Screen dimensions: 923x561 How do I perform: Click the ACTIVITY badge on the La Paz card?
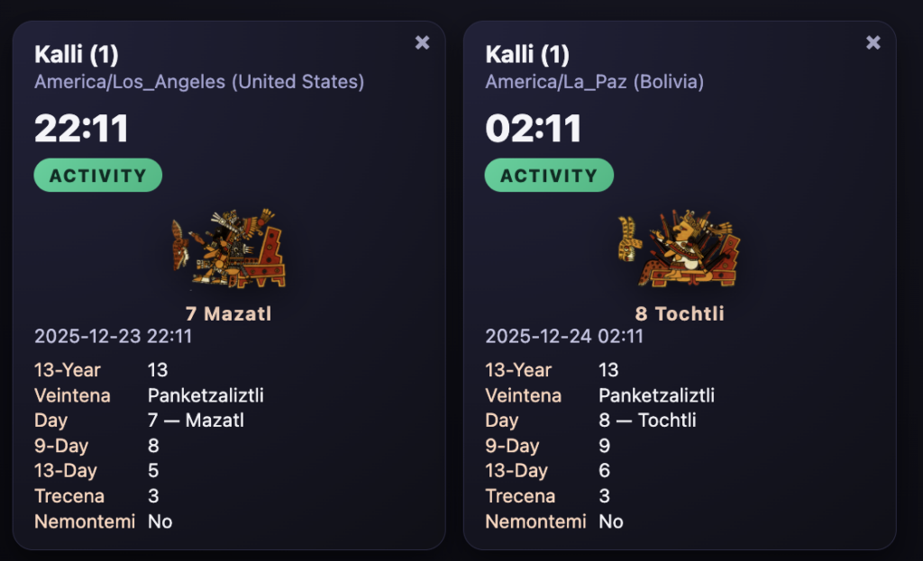[x=549, y=176]
